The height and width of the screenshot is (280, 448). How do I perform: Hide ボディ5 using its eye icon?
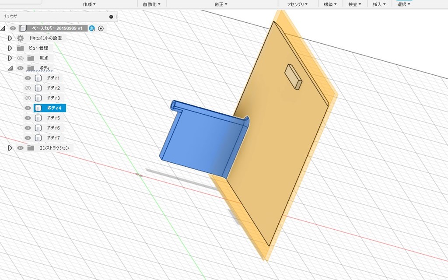point(28,118)
